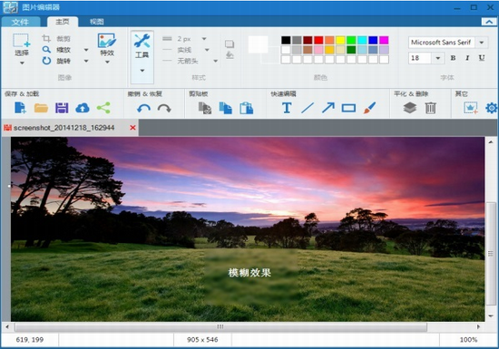Screen dimensions: 499x349
Task: Click the undo arrow icon
Action: (x=143, y=109)
